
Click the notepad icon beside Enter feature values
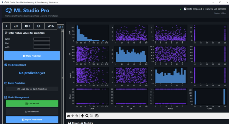coord(6,33)
